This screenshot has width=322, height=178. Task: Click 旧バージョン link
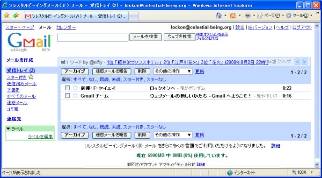[x=260, y=27]
